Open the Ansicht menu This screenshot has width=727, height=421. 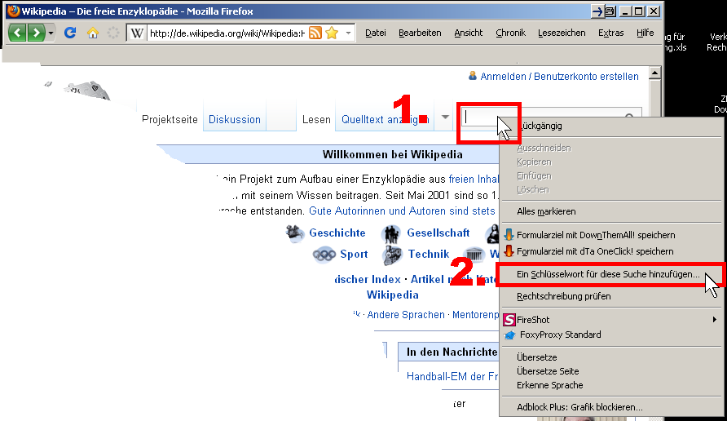[x=469, y=33]
